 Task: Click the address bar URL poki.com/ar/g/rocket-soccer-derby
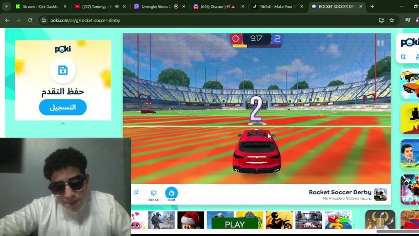point(85,20)
